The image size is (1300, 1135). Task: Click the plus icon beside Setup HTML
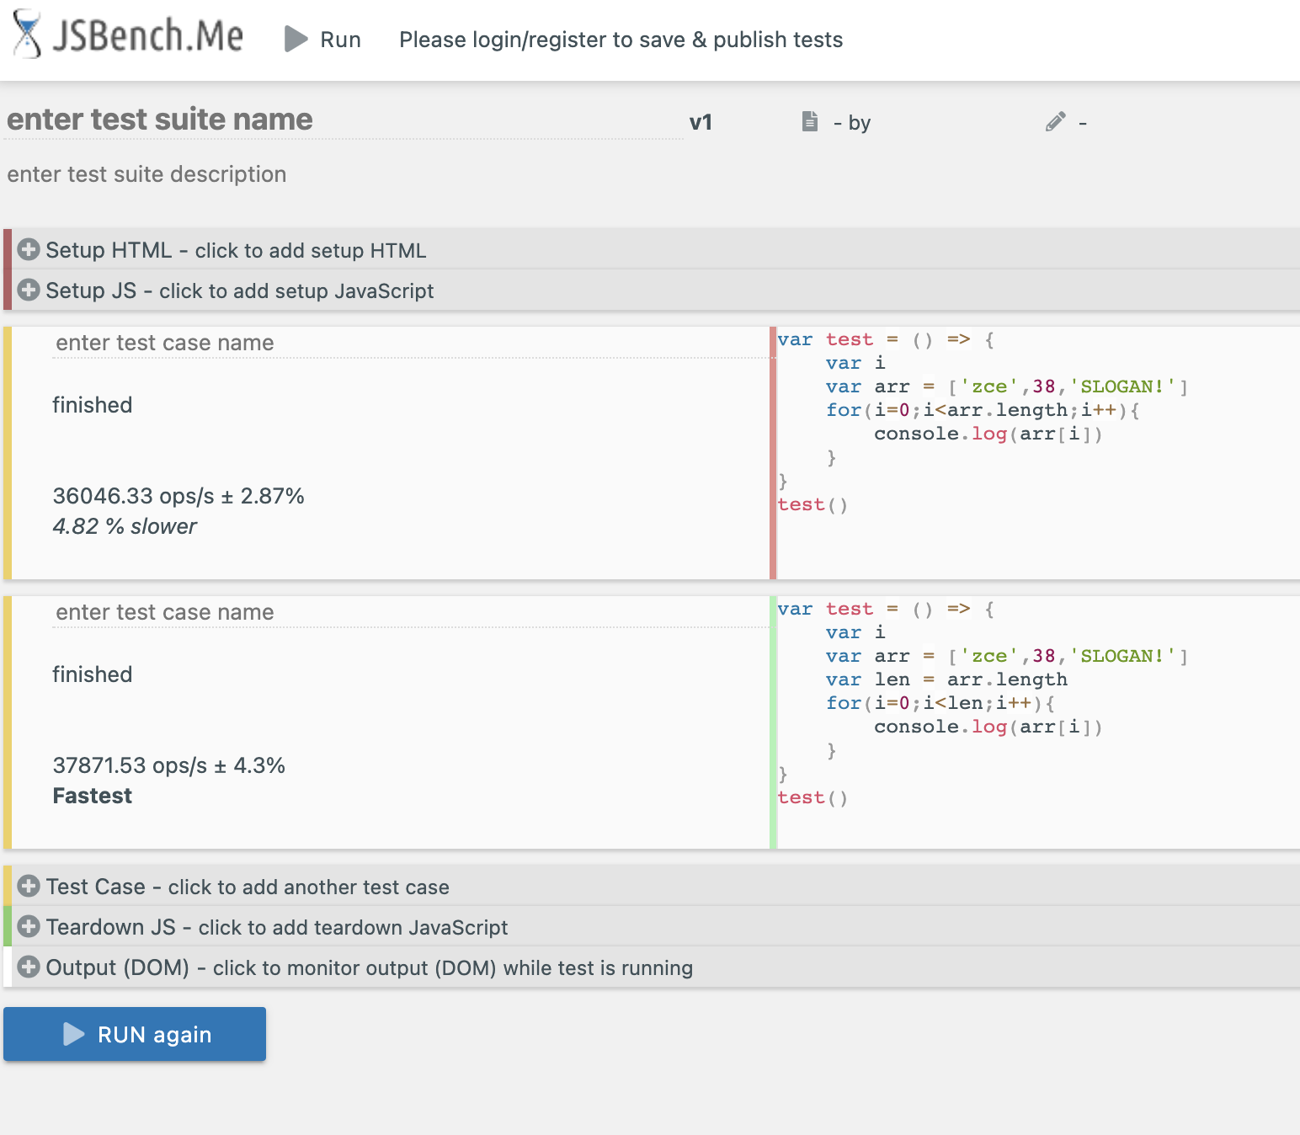(29, 250)
